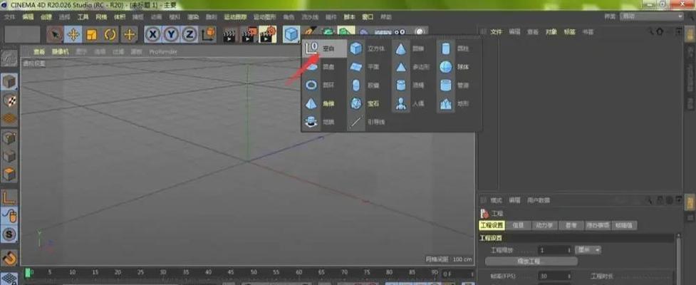Screen dimensions: 696x285
Task: Switch to the 动力学 tab
Action: pos(544,226)
